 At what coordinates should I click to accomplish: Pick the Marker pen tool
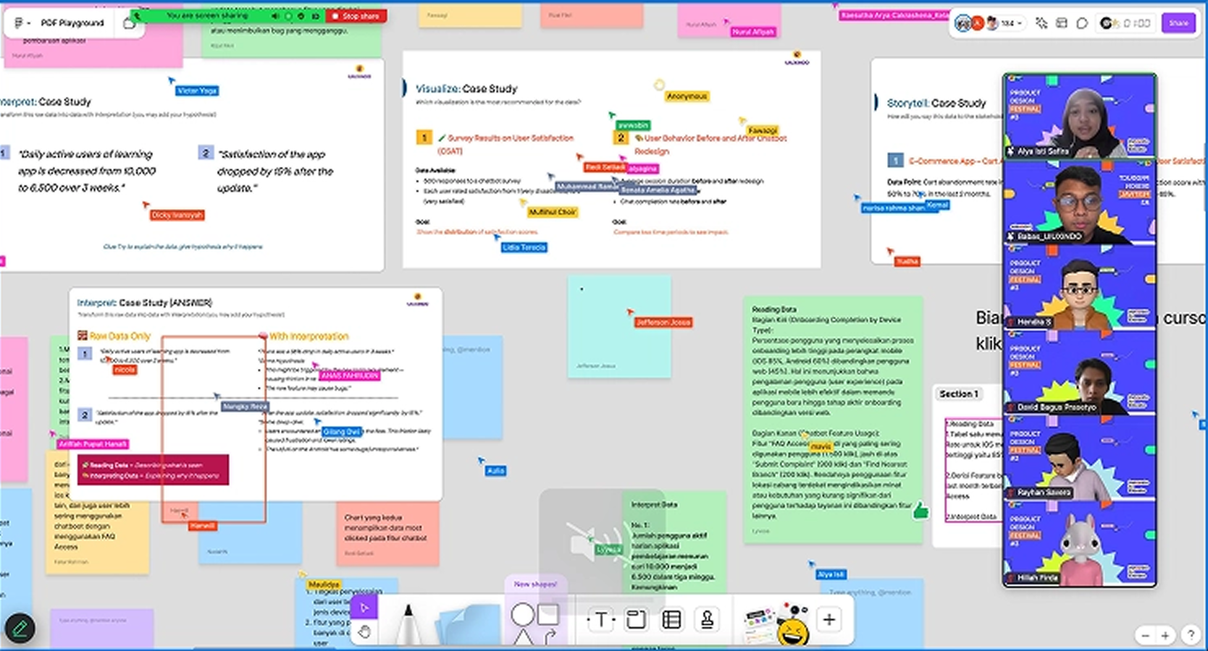[x=408, y=621]
